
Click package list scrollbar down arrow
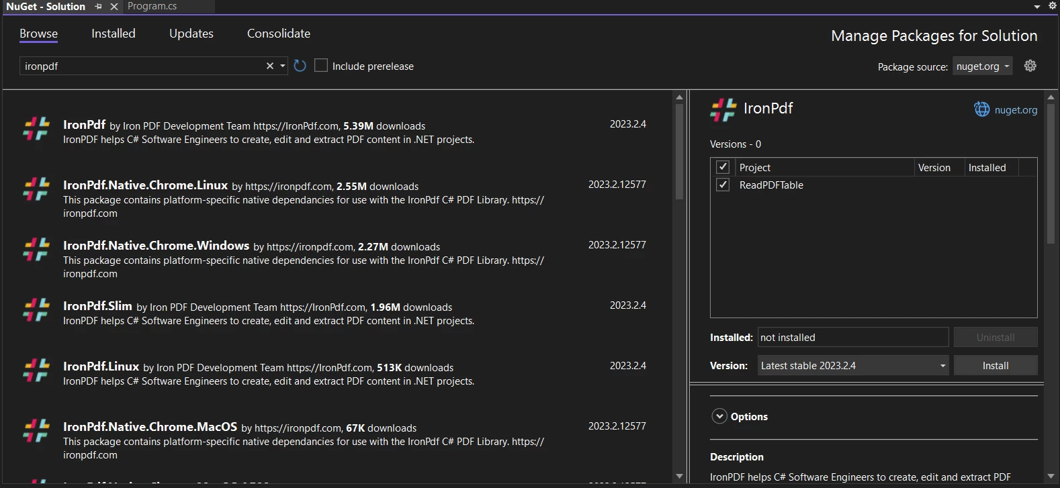pyautogui.click(x=679, y=476)
